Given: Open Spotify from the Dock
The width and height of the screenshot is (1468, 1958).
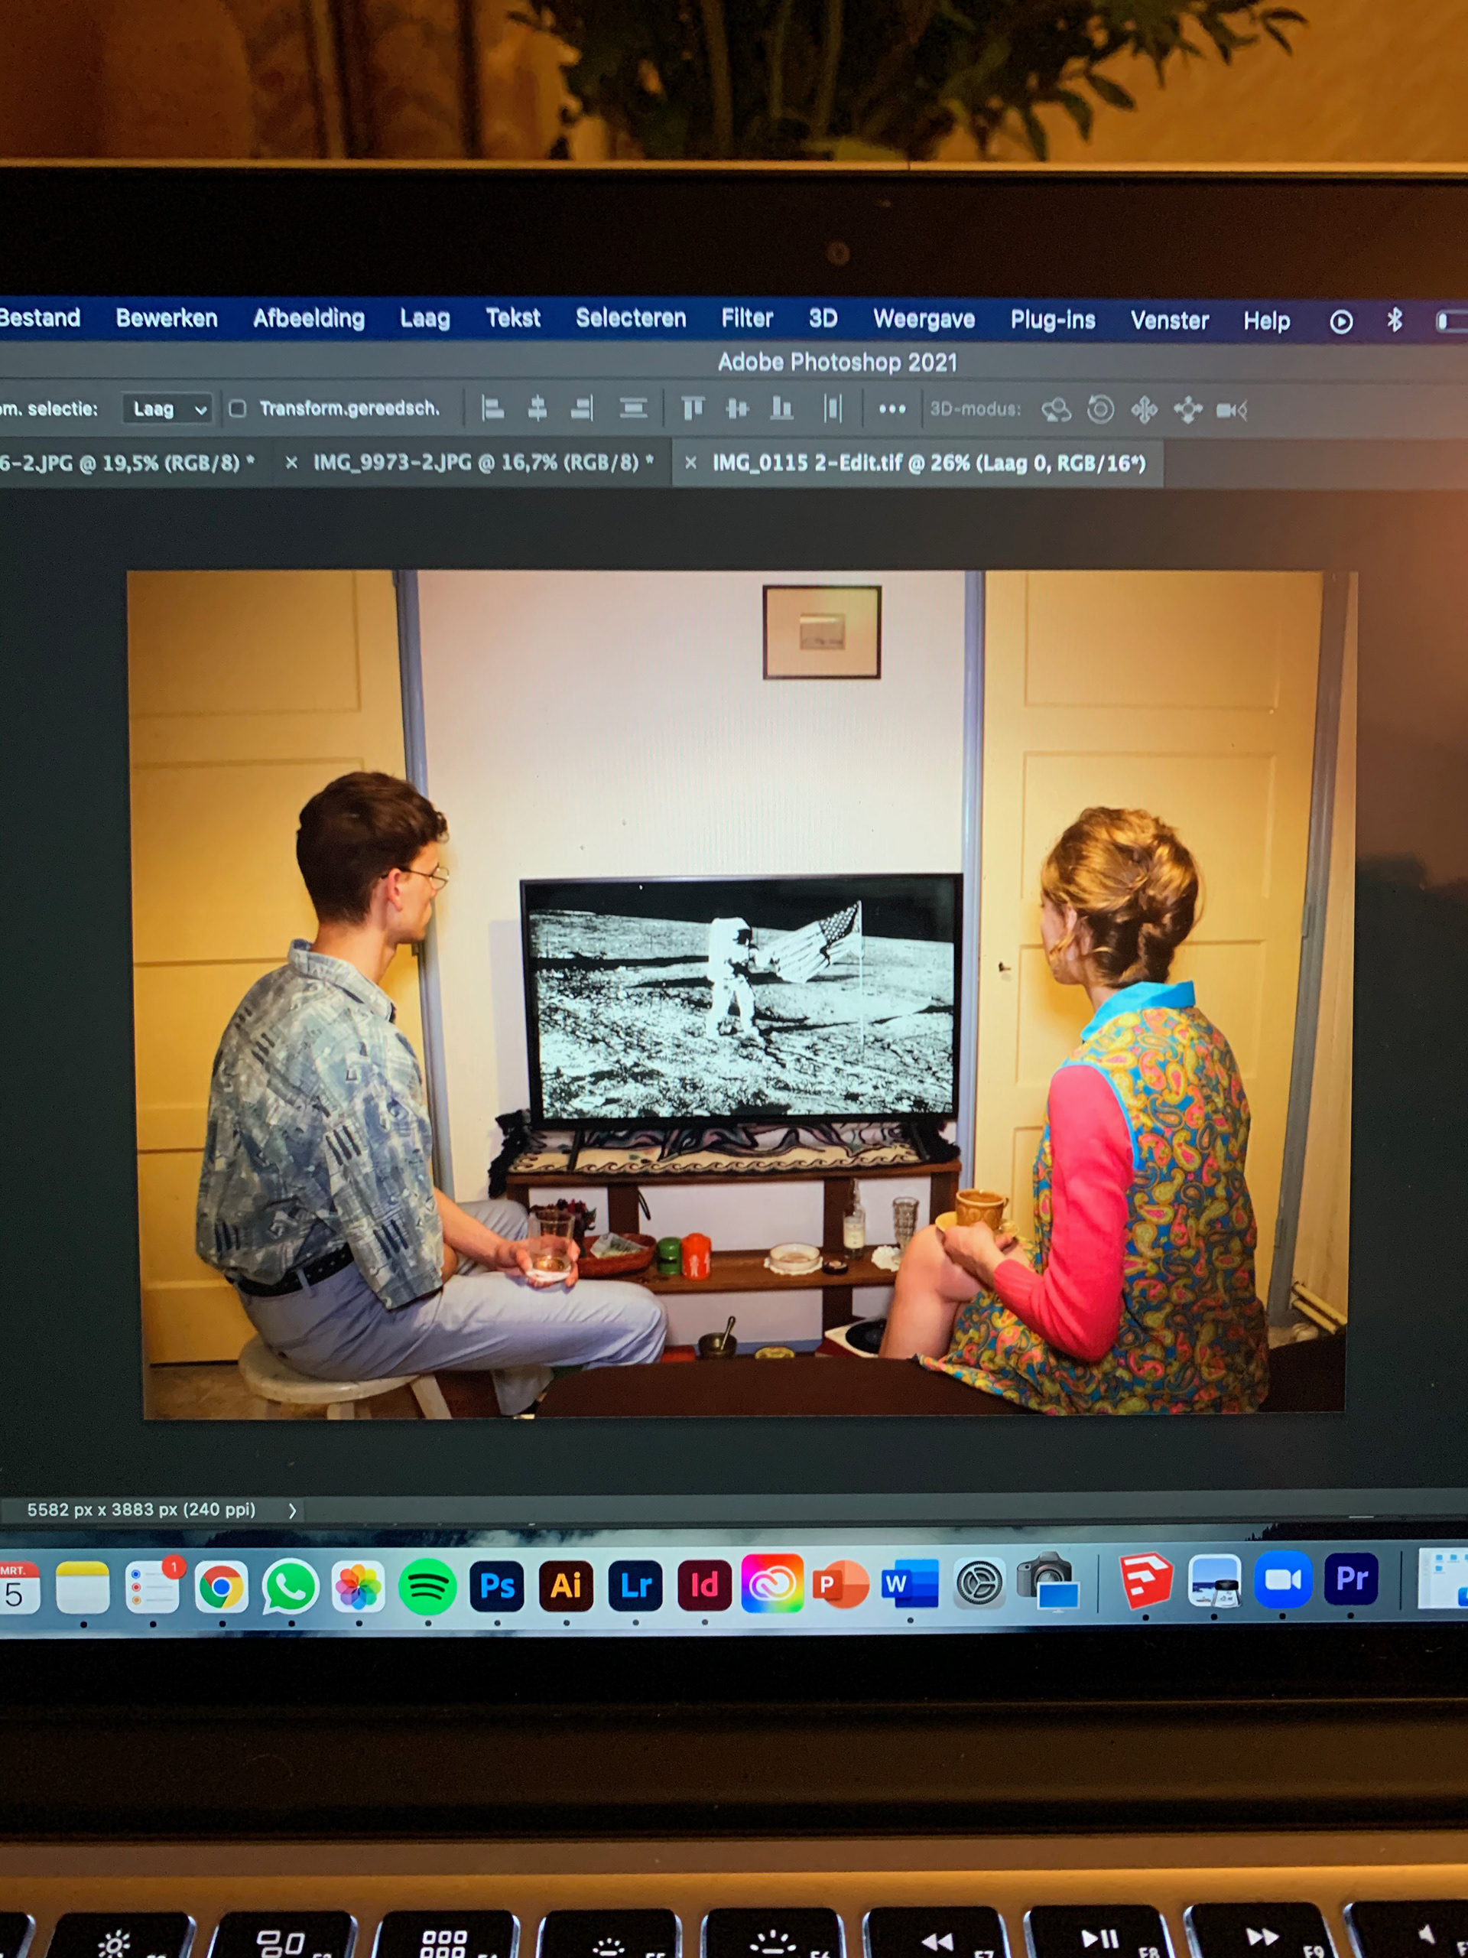Looking at the screenshot, I should point(427,1586).
